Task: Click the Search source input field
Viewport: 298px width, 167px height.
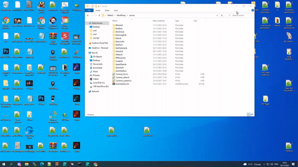Action: pos(240,16)
